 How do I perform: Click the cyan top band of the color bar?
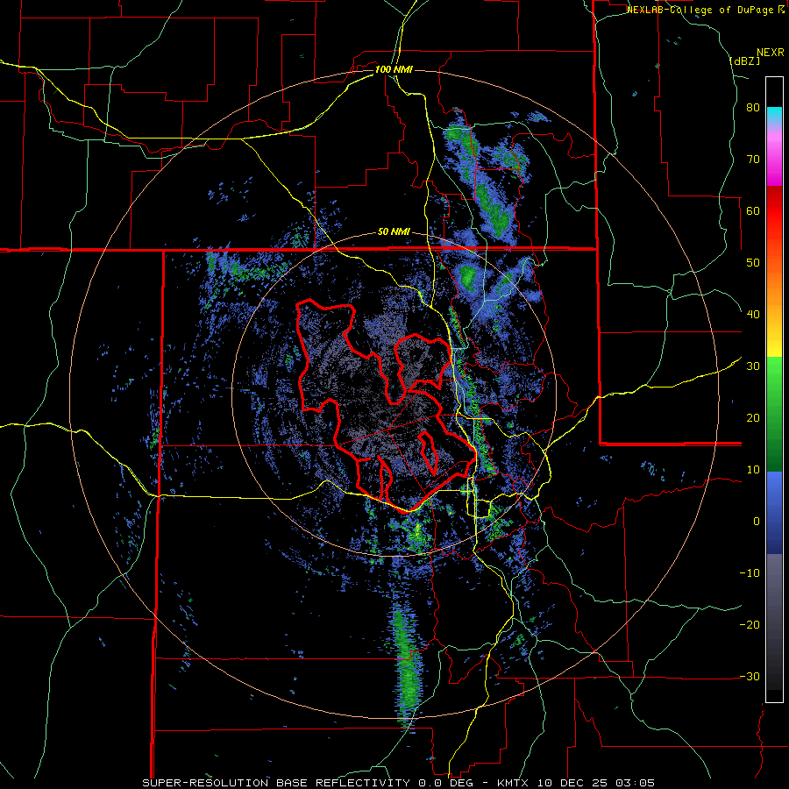pos(774,115)
